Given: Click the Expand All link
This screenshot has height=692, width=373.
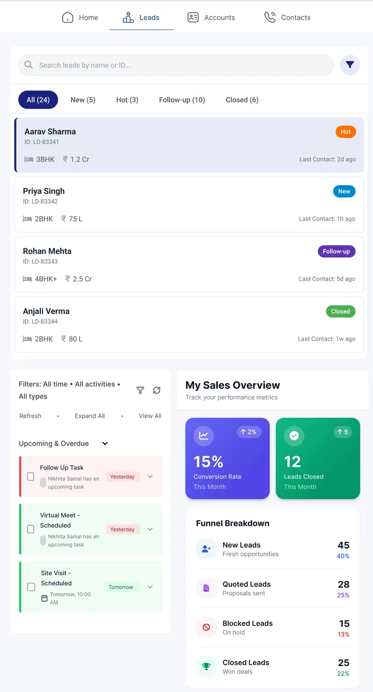Looking at the screenshot, I should coord(90,416).
